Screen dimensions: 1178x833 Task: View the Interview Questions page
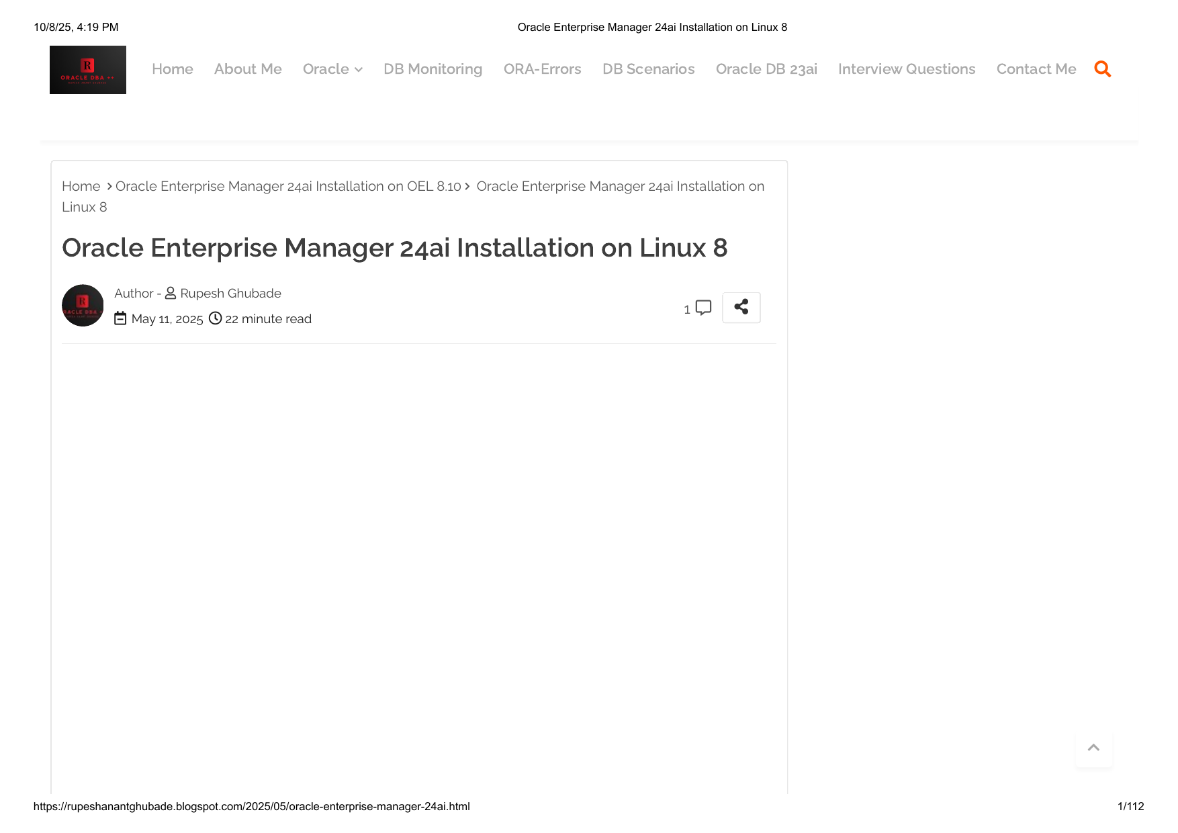pyautogui.click(x=907, y=69)
